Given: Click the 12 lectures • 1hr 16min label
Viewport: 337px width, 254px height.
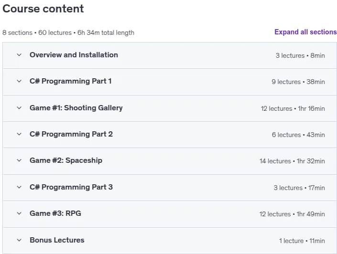Looking at the screenshot, I should pos(293,109).
